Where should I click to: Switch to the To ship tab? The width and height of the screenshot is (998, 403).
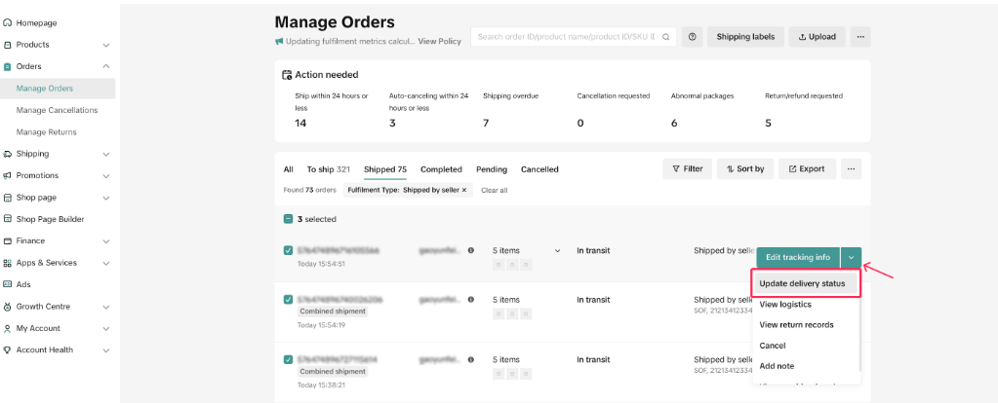pos(328,169)
